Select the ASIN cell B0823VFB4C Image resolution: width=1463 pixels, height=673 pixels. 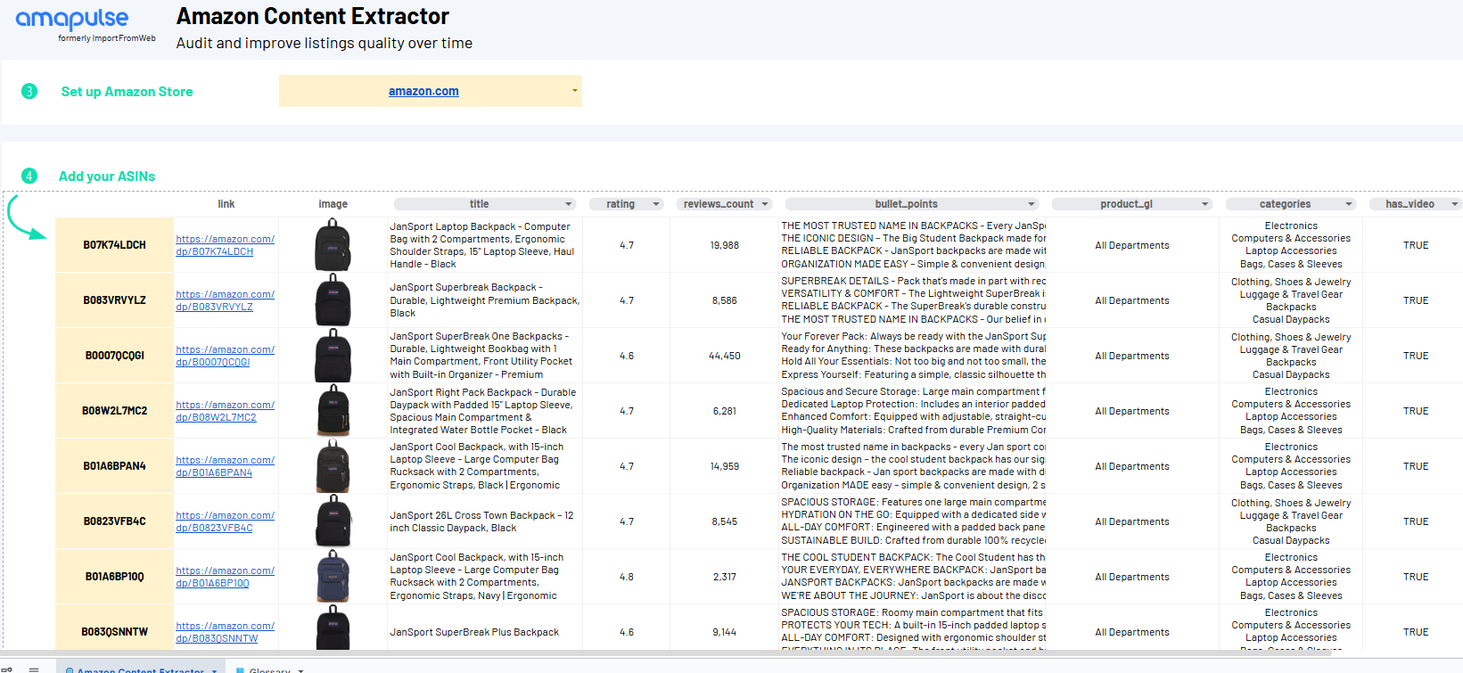coord(115,521)
